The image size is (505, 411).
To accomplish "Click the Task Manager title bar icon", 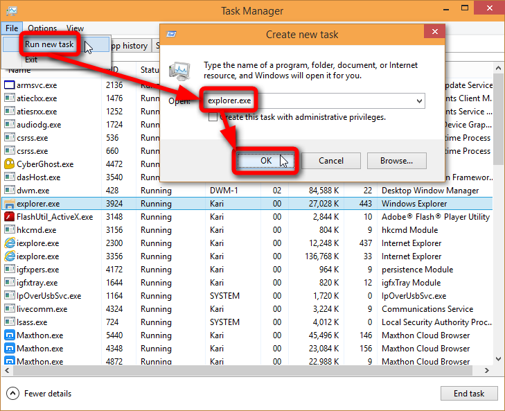I will pyautogui.click(x=12, y=11).
